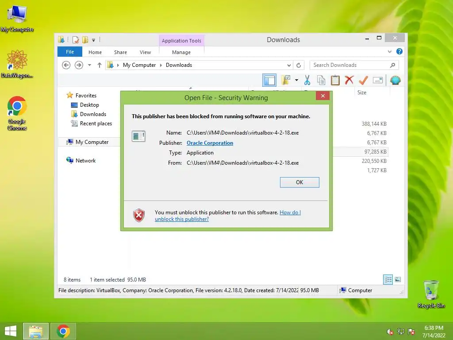Open the folder options dropdown arrow in toolbar
The height and width of the screenshot is (340, 453).
[296, 80]
